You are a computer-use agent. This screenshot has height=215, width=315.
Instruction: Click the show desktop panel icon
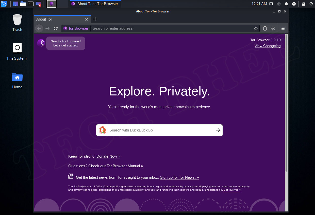[15, 4]
